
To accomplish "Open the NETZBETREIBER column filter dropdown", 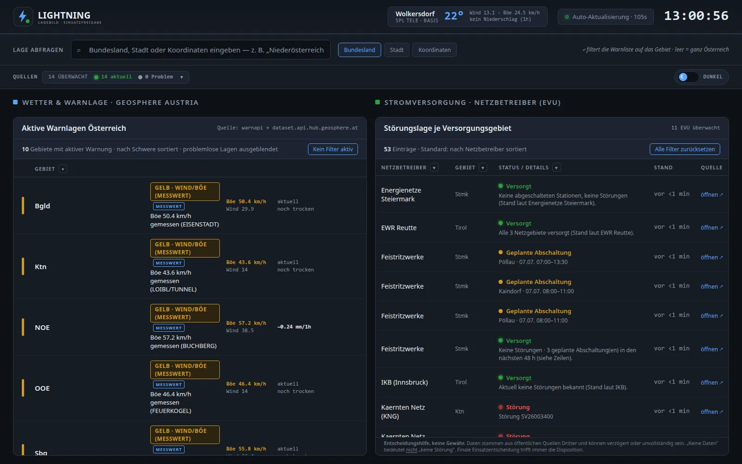I will (x=434, y=168).
